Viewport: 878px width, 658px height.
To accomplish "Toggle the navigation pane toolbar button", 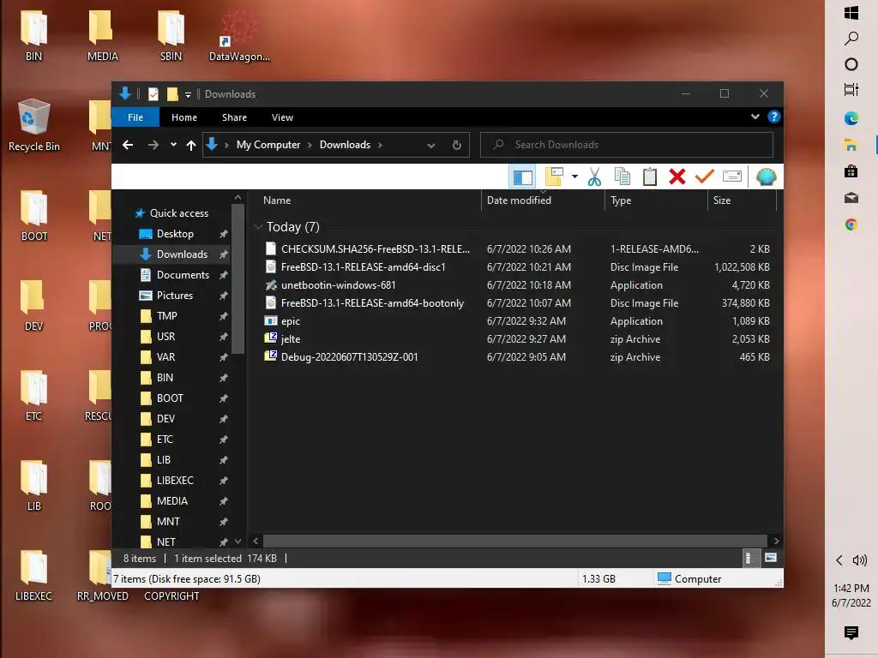I will point(522,177).
